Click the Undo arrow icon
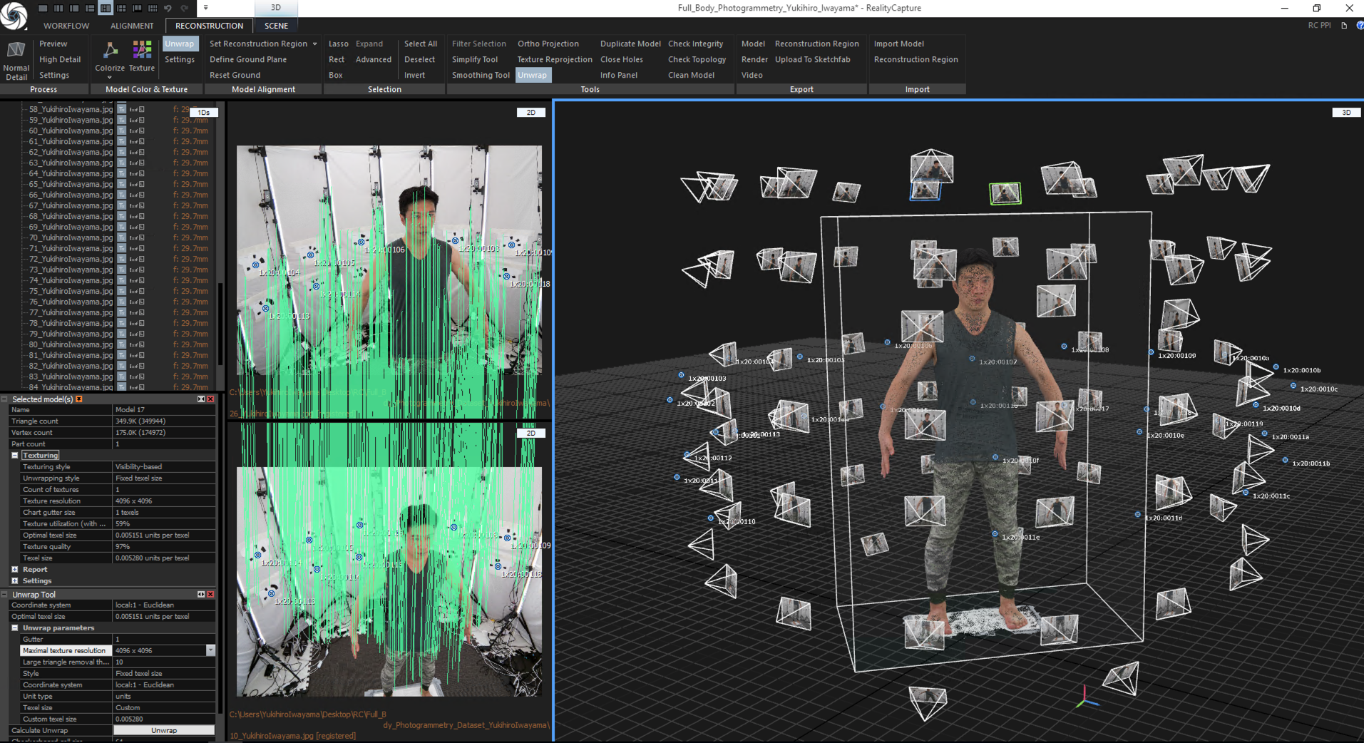This screenshot has height=743, width=1364. click(x=168, y=8)
